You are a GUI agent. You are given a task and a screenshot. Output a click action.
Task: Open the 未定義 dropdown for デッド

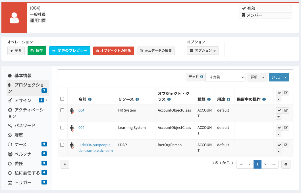coord(225,77)
